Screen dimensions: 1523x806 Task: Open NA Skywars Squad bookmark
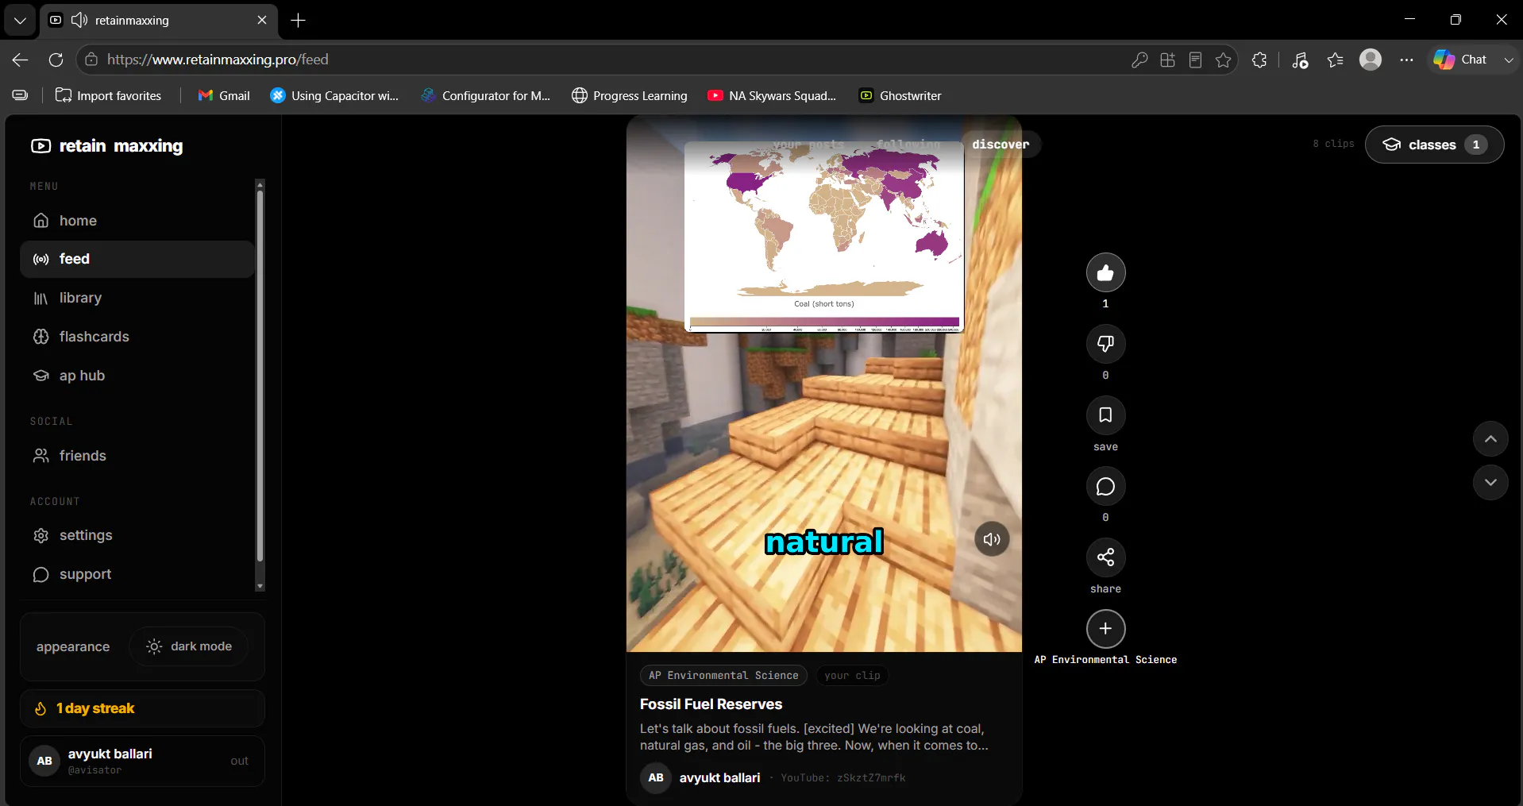point(773,95)
